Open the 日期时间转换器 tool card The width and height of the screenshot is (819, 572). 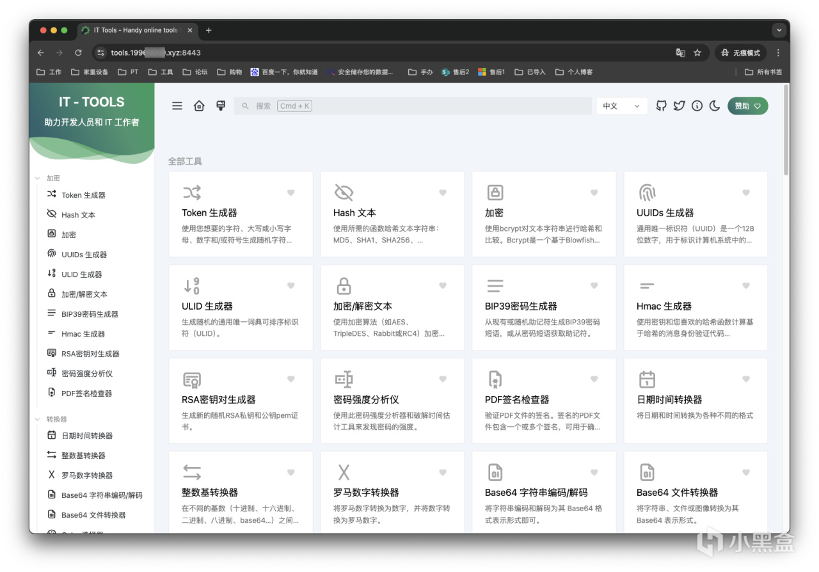696,401
